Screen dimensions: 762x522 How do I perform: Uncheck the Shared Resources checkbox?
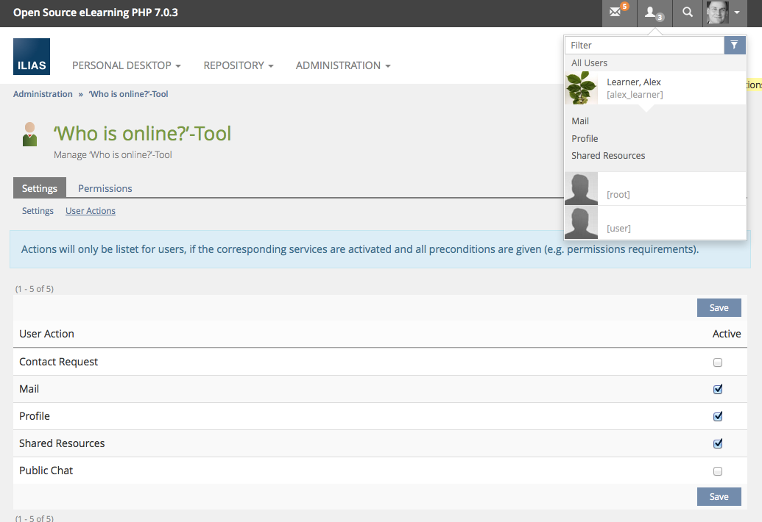718,444
